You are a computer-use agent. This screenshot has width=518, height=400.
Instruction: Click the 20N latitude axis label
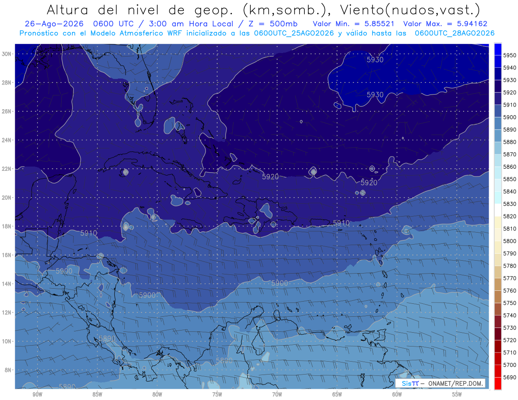pyautogui.click(x=6, y=198)
